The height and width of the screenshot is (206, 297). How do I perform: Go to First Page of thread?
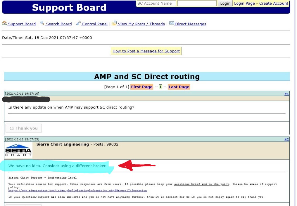142,87
